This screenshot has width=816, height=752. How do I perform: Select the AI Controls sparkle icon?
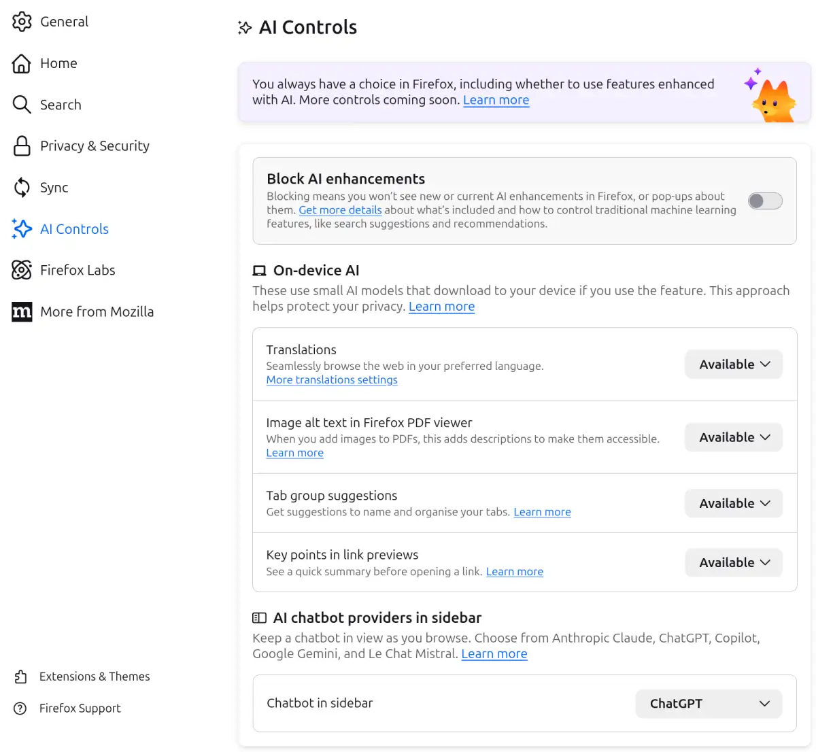coord(22,229)
